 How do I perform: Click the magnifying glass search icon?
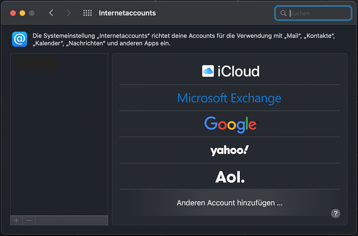283,13
